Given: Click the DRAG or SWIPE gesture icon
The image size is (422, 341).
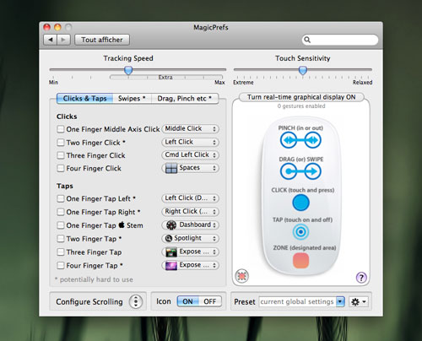Looking at the screenshot, I should coord(300,171).
